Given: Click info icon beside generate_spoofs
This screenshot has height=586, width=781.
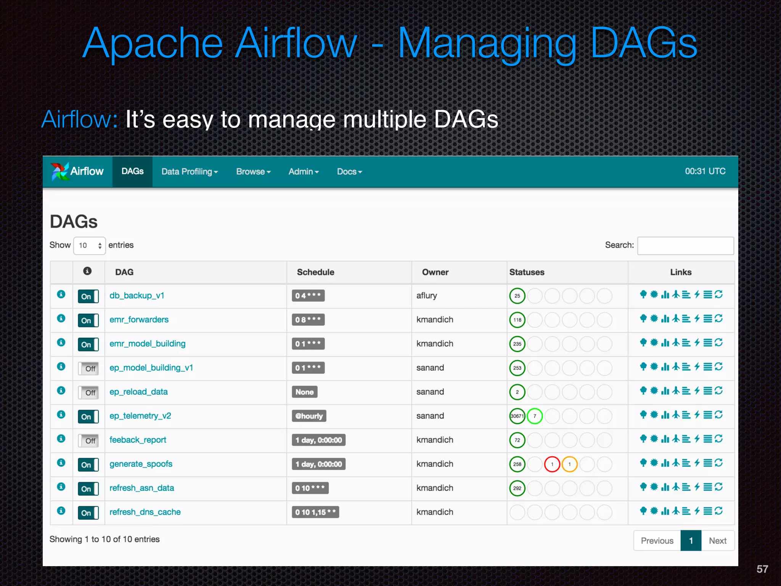Looking at the screenshot, I should pos(61,462).
